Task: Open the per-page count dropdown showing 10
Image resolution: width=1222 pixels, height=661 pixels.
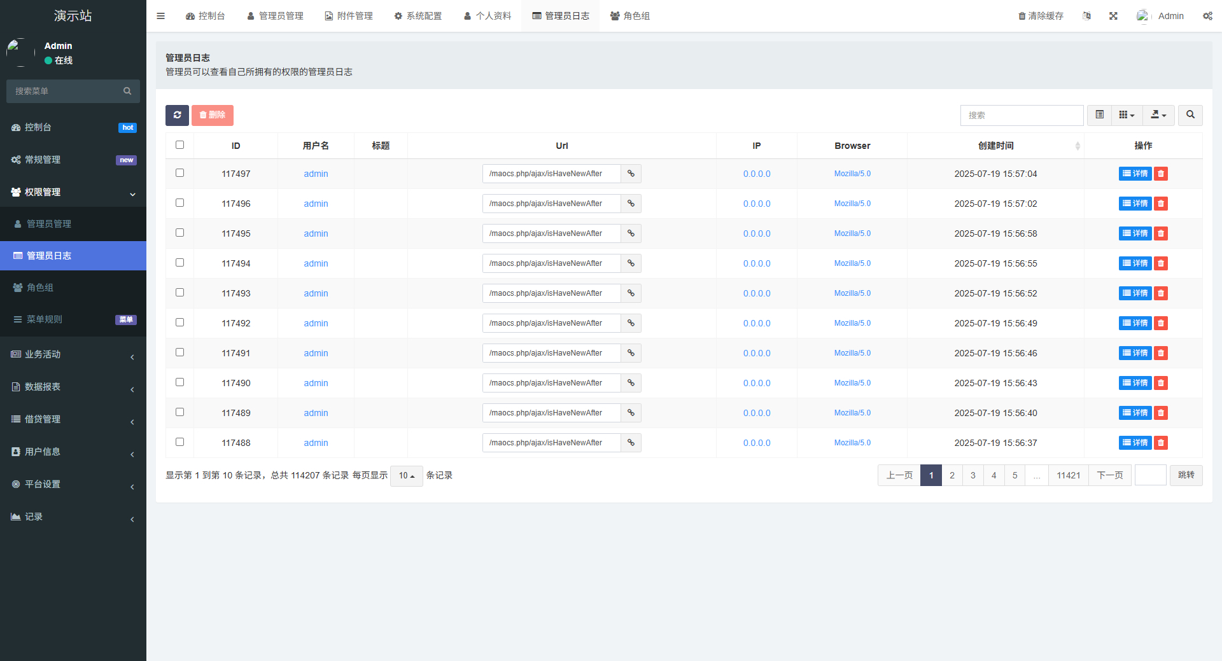Action: (x=406, y=475)
